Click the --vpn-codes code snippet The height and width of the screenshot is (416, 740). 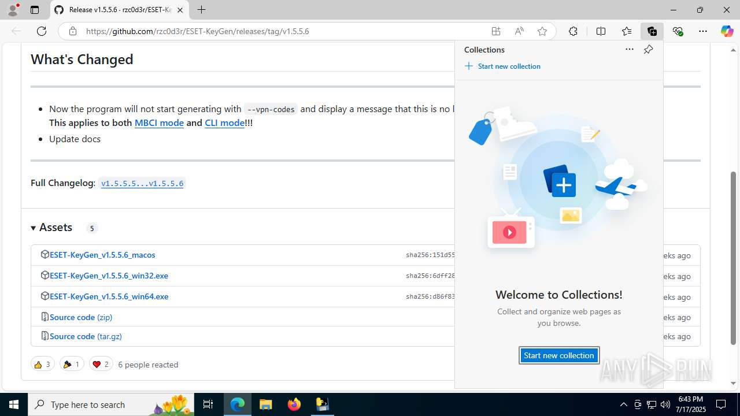[271, 109]
